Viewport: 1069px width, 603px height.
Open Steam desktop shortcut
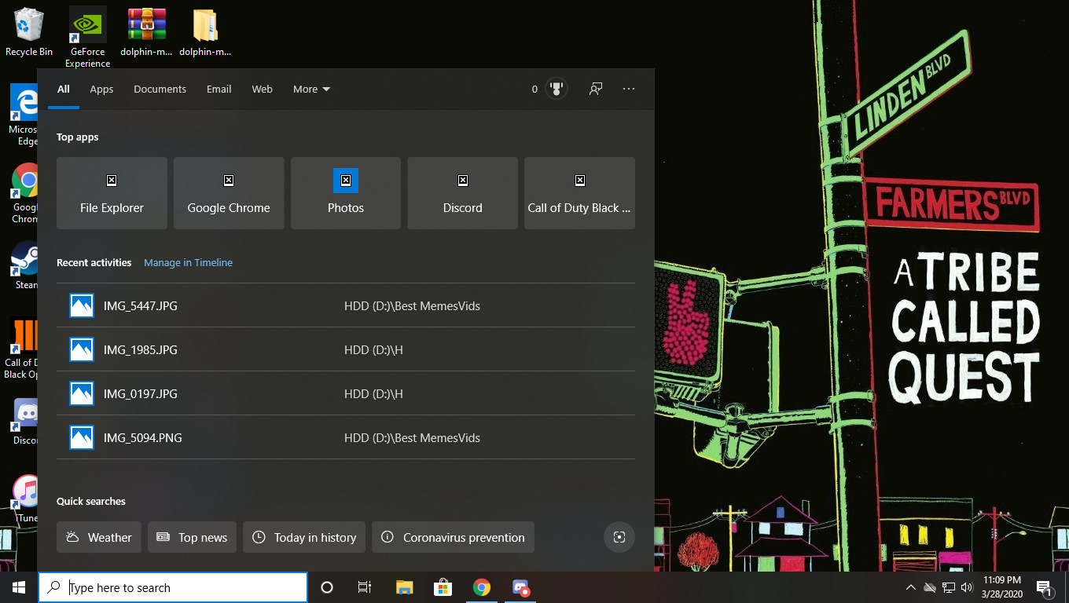coord(24,265)
